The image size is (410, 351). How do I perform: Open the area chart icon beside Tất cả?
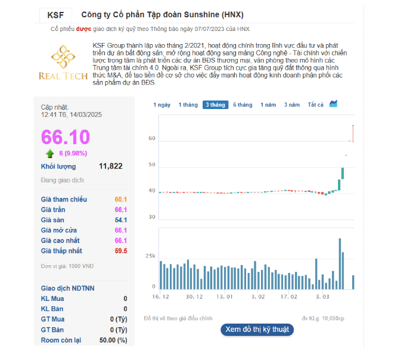click(333, 104)
